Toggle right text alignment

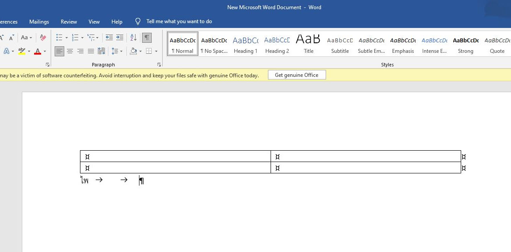click(x=80, y=51)
